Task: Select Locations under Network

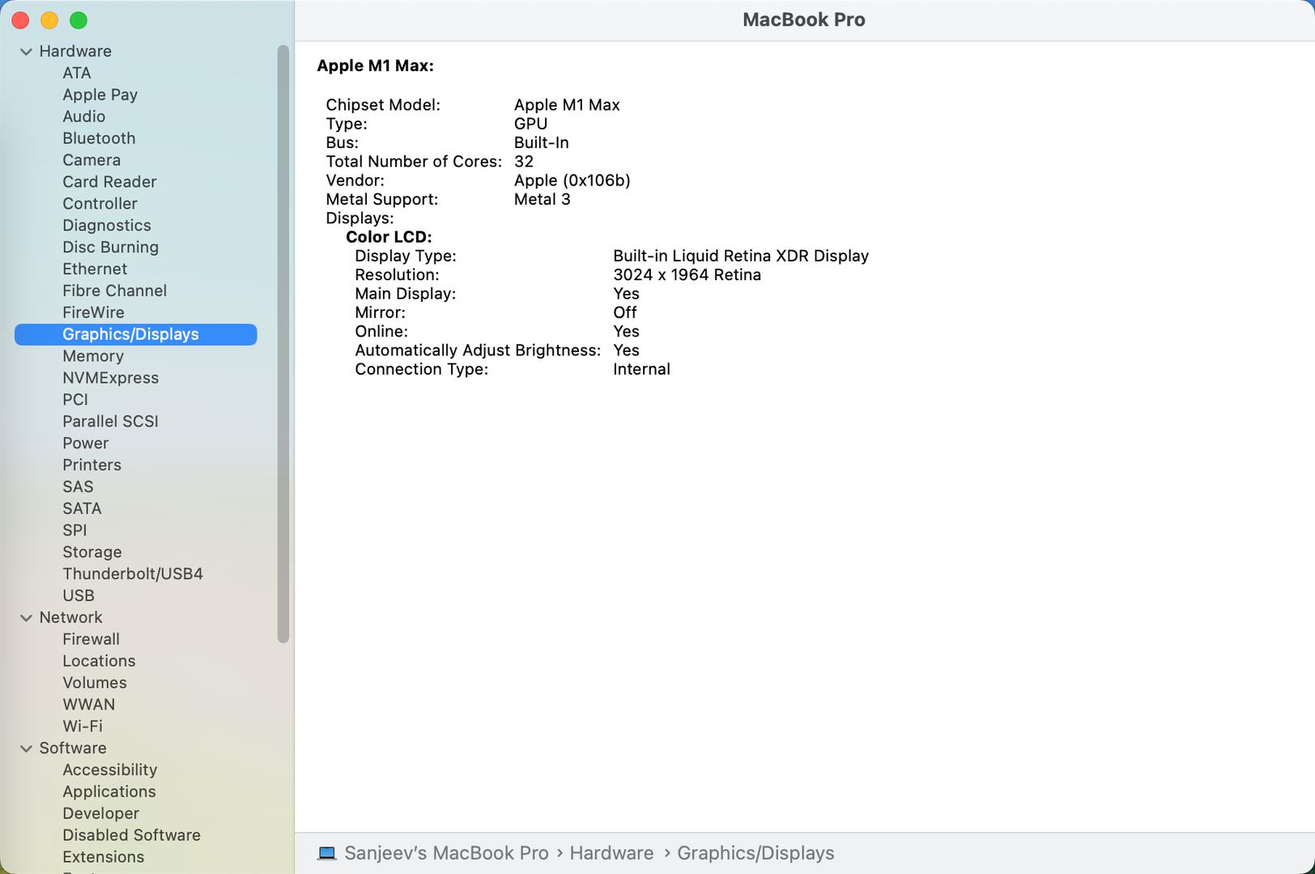Action: pos(99,662)
